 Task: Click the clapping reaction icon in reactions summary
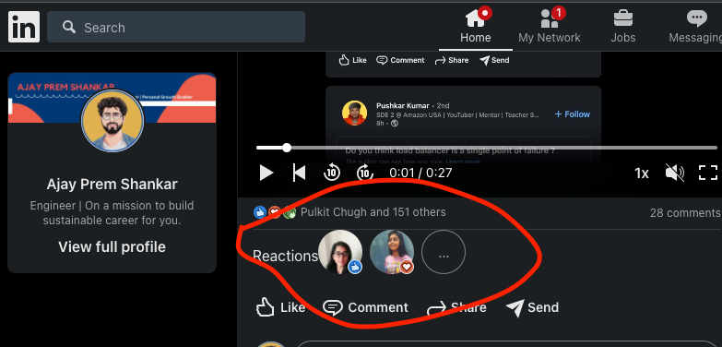pos(290,212)
